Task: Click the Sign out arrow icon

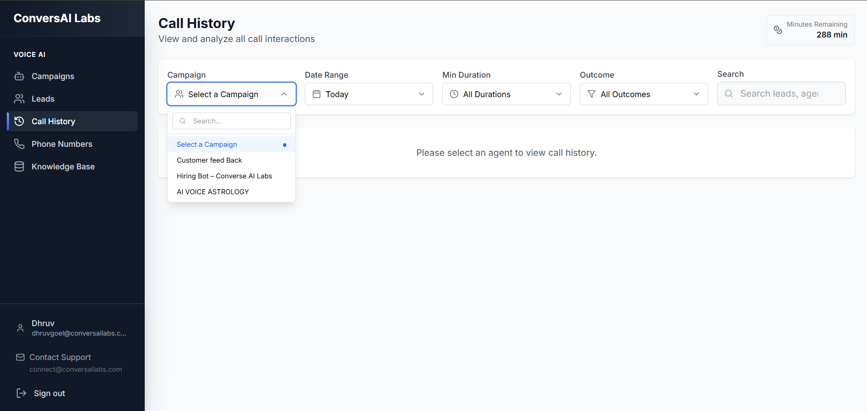Action: coord(21,393)
